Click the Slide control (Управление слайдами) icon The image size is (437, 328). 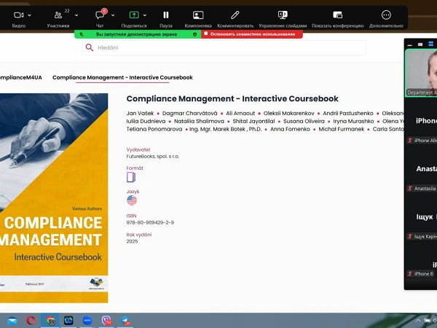click(x=283, y=15)
